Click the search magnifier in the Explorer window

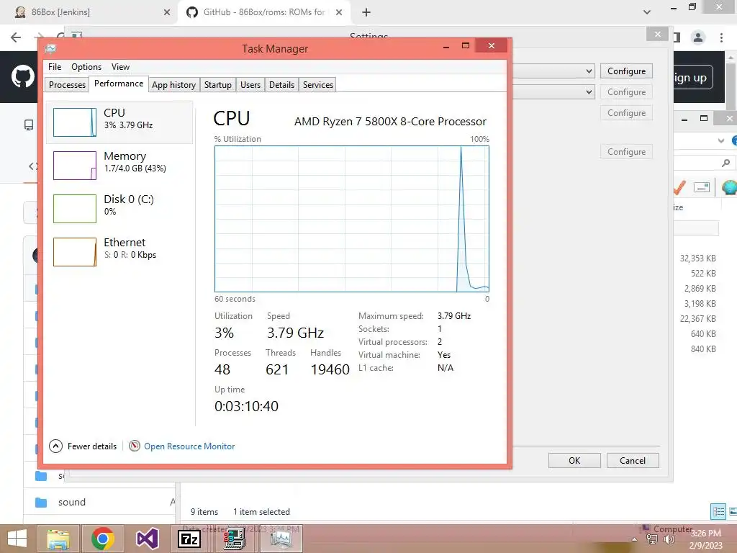tap(726, 163)
